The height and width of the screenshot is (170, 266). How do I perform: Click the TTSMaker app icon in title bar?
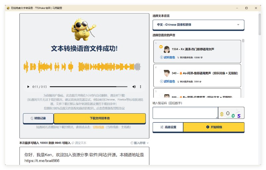[8, 8]
